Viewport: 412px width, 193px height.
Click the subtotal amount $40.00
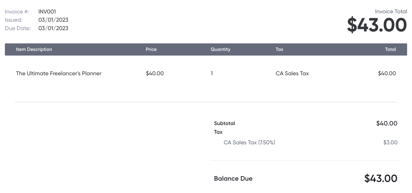[x=387, y=123]
